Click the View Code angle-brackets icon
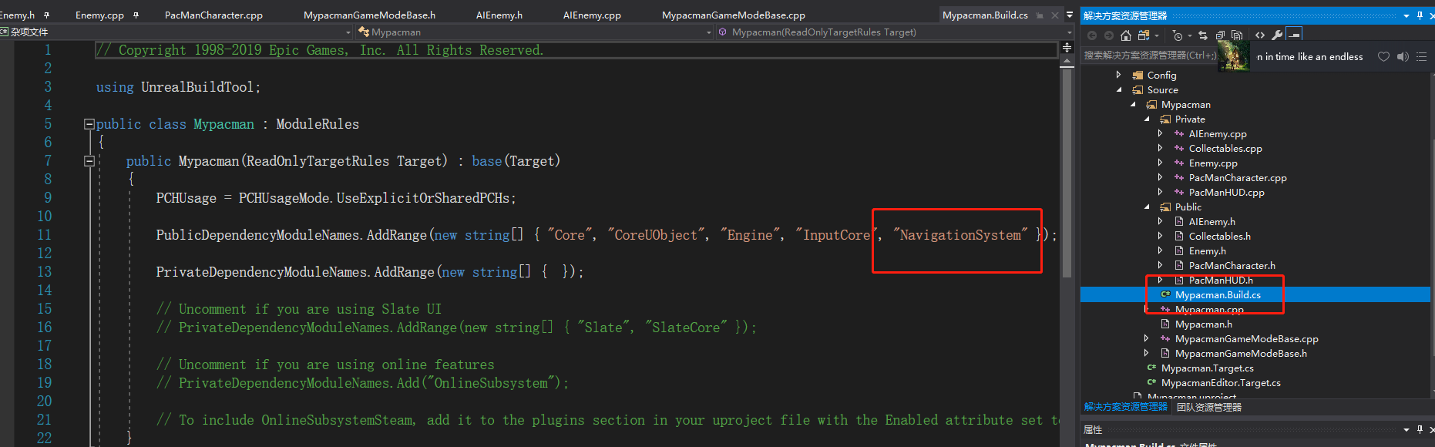The width and height of the screenshot is (1435, 447). click(1260, 35)
